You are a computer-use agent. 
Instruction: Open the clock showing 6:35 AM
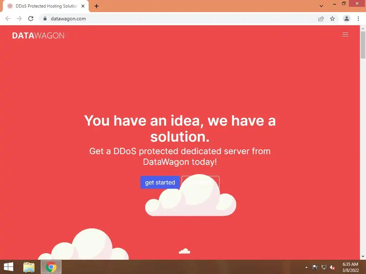pyautogui.click(x=350, y=267)
